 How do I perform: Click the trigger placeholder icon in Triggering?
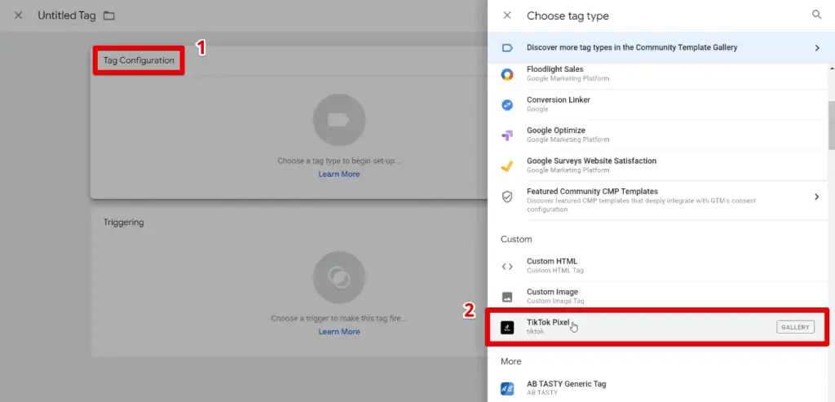pos(339,277)
